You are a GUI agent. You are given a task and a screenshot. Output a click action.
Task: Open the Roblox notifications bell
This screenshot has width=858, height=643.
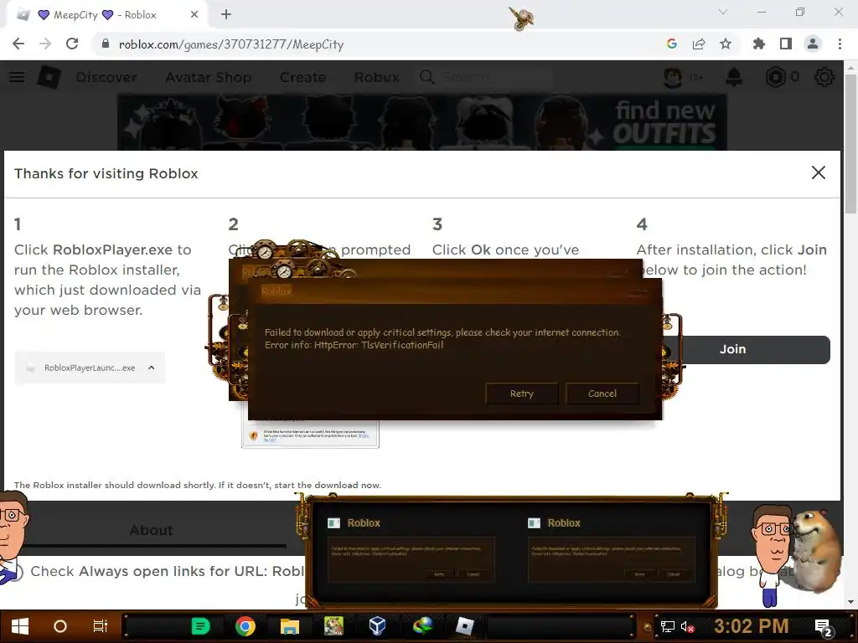tap(734, 77)
